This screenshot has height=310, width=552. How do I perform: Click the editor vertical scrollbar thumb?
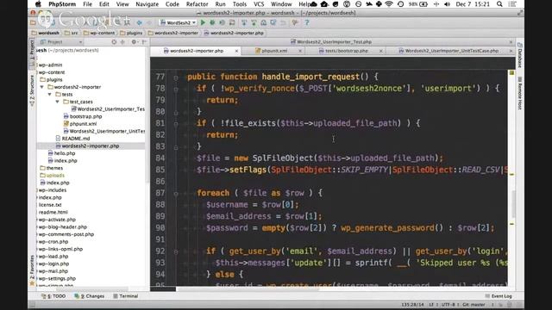click(x=513, y=204)
